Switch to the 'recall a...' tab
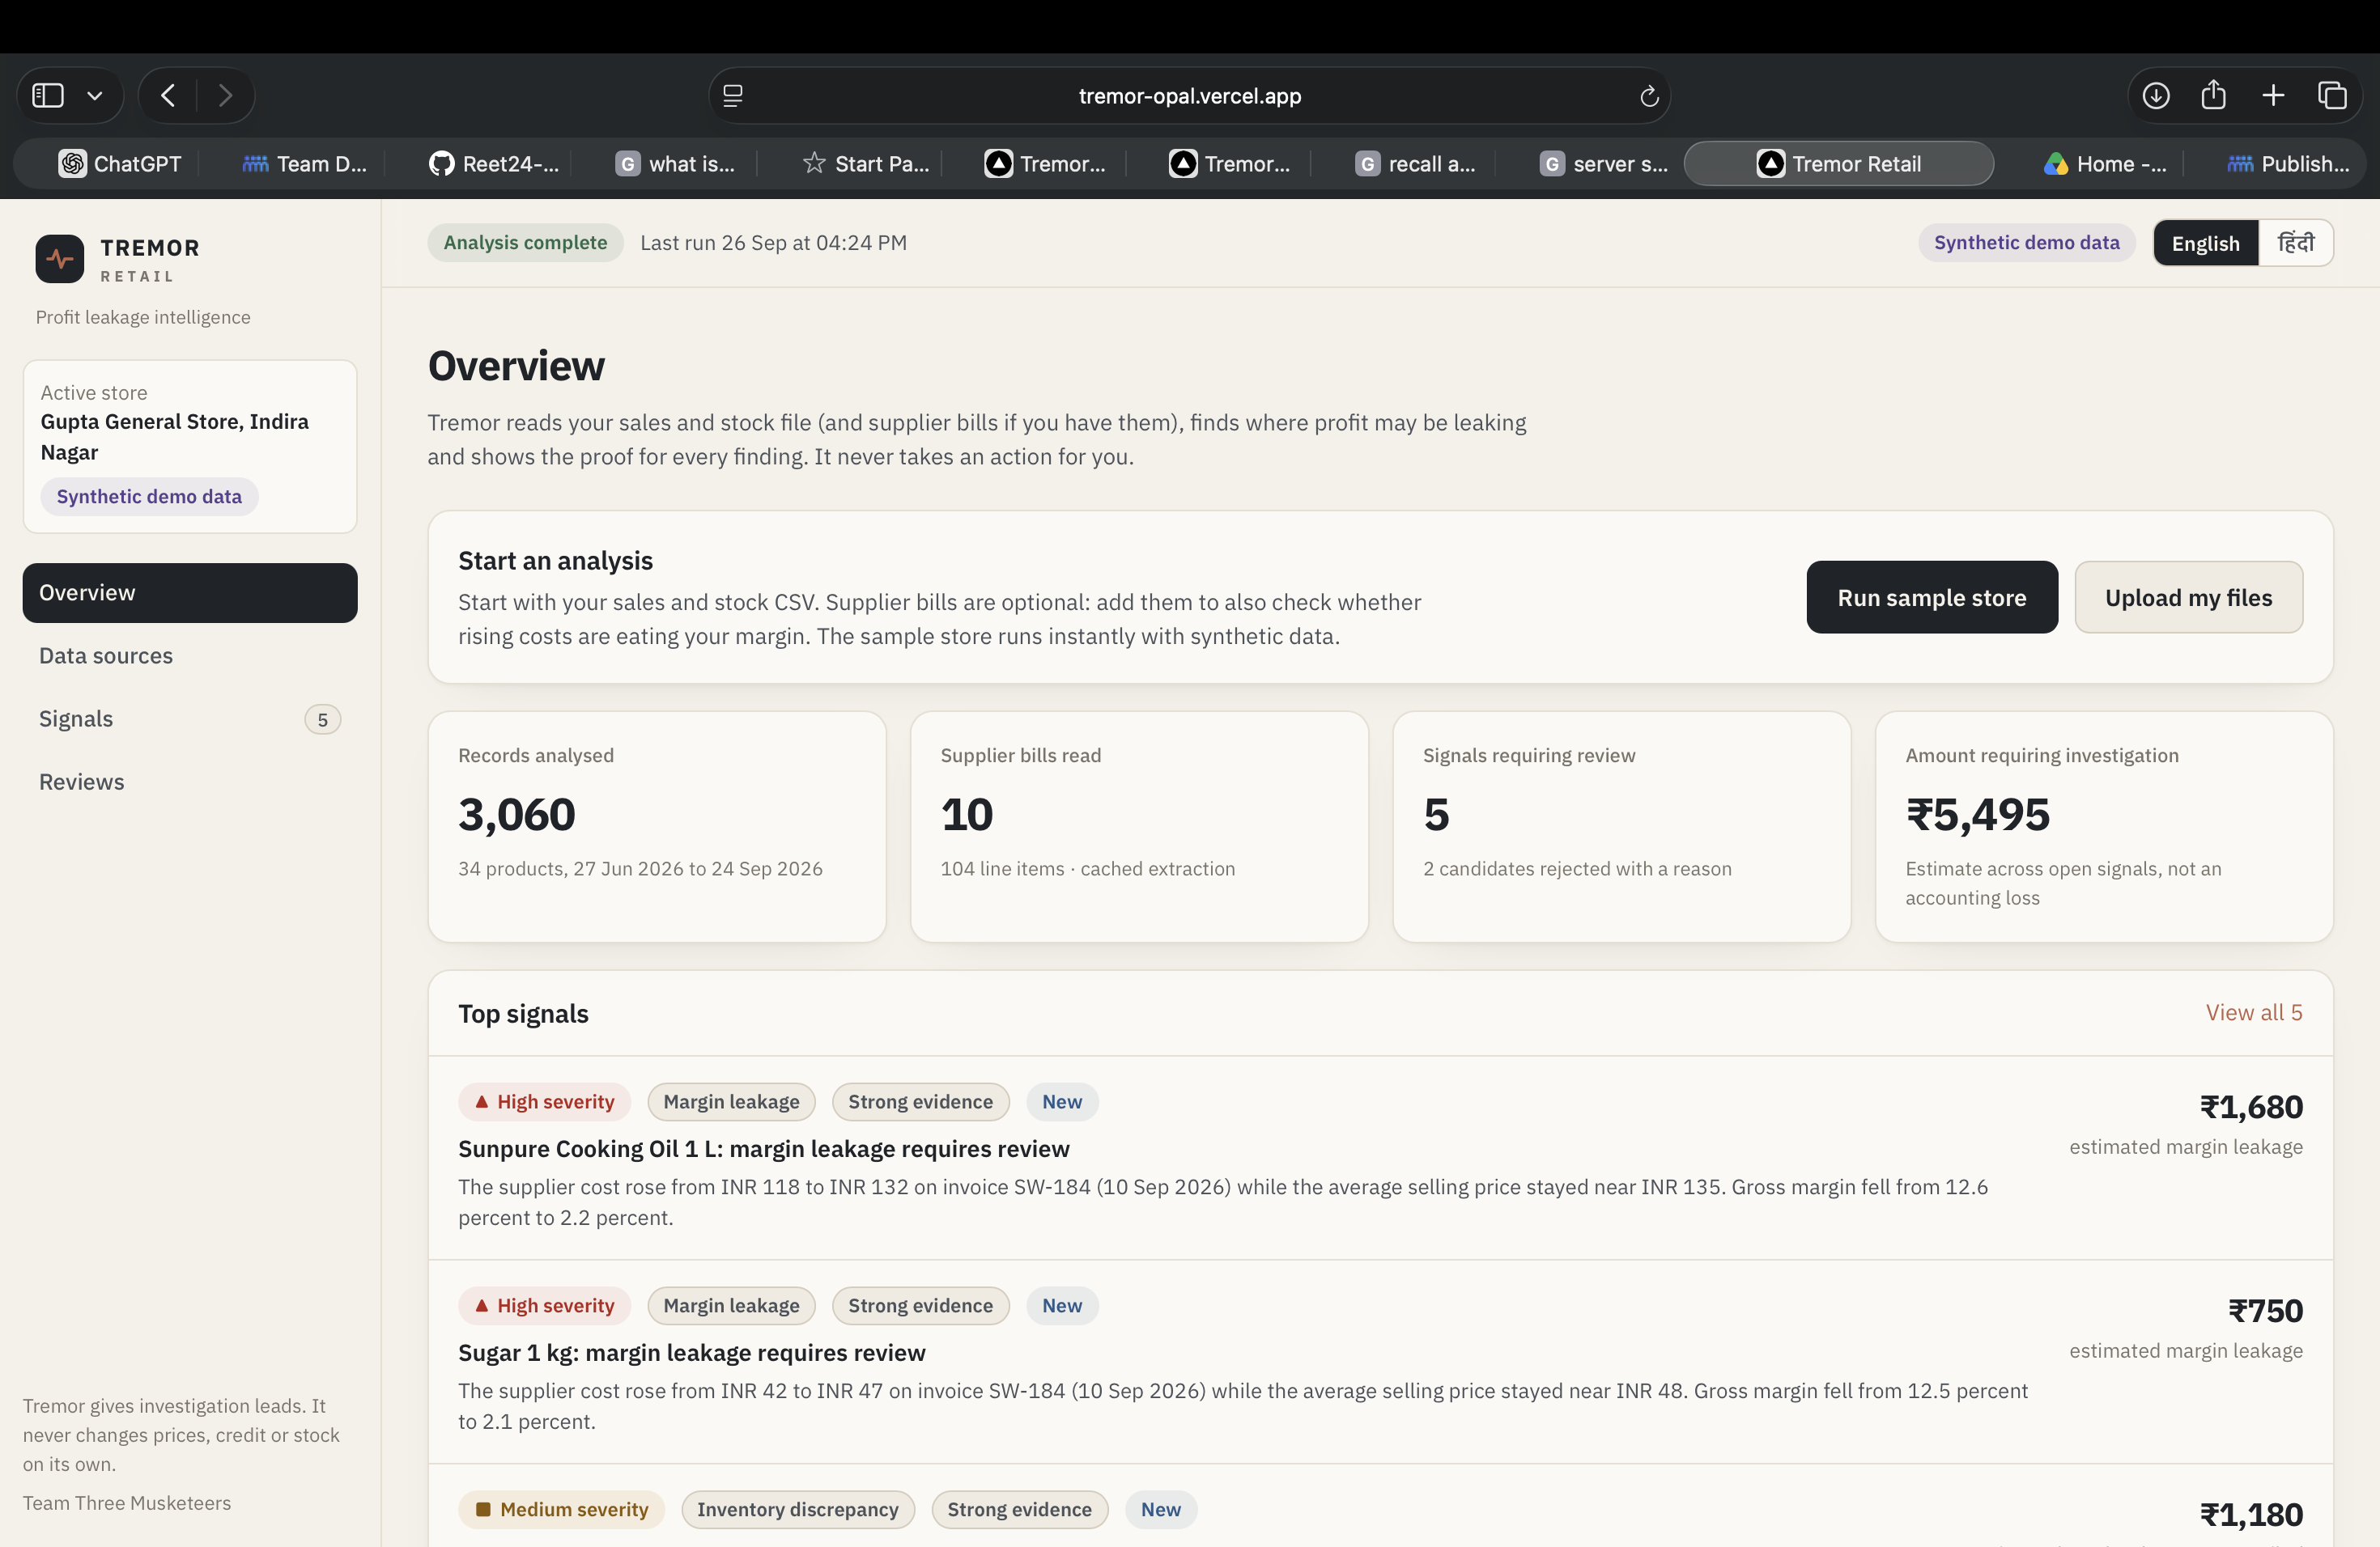This screenshot has height=1547, width=2380. [1415, 164]
